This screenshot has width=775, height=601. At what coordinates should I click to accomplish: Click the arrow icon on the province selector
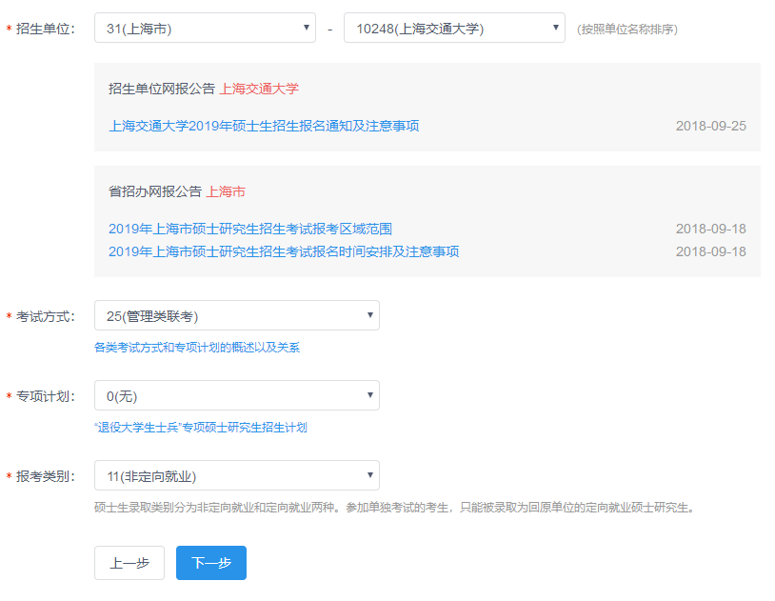[306, 28]
